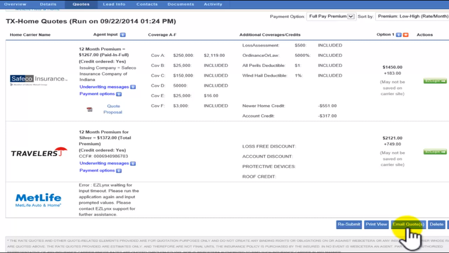Click the Agent Input expand icon
The height and width of the screenshot is (253, 449).
(x=123, y=35)
